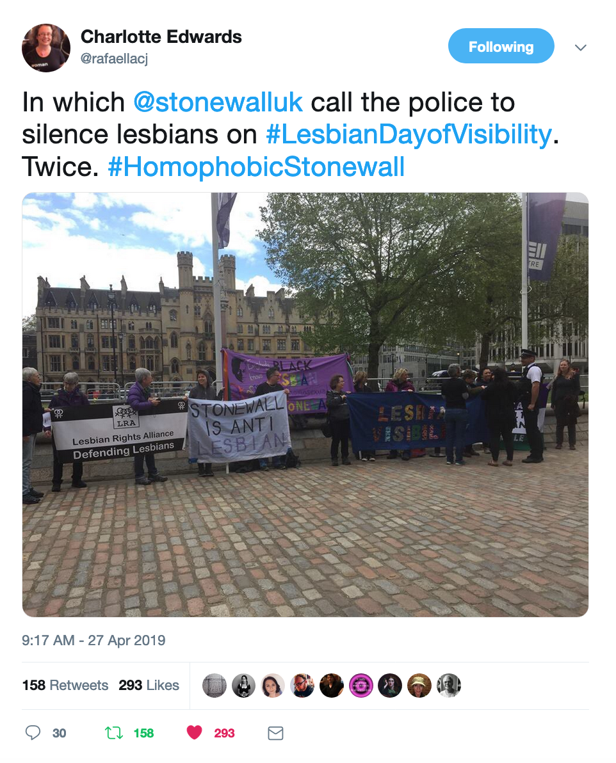
Task: Enlarge the protest banner photo
Action: click(x=305, y=405)
